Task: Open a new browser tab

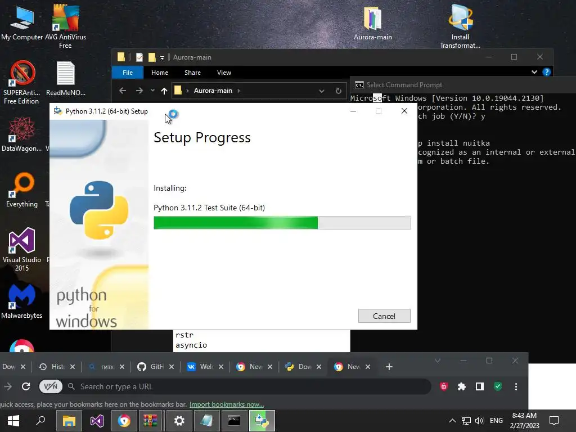Action: [x=389, y=367]
